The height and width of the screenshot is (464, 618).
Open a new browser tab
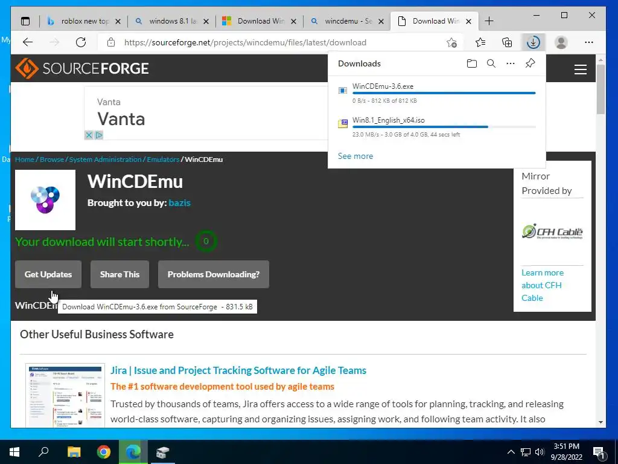pos(489,21)
